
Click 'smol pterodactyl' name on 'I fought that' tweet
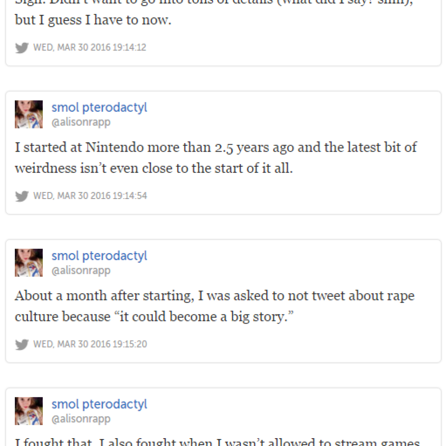[x=99, y=404]
